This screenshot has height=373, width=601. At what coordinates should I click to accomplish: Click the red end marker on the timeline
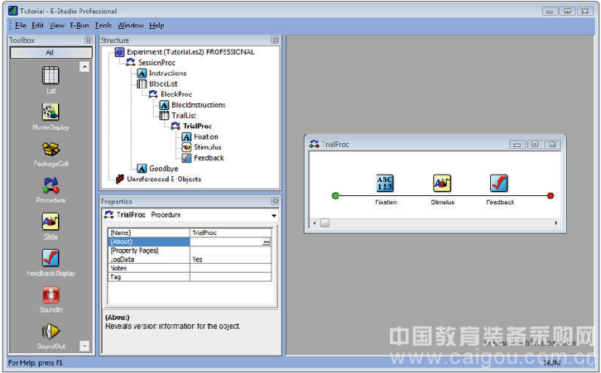(x=551, y=196)
